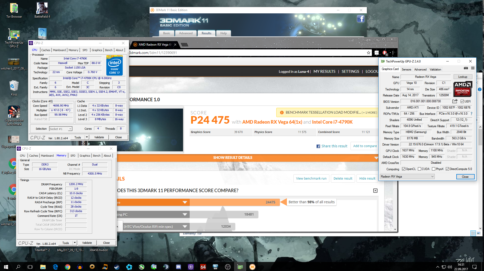Toggle the UEFI checkbox in GPU-Z
Image resolution: width=484 pixels, height=271 pixels.
(x=462, y=101)
